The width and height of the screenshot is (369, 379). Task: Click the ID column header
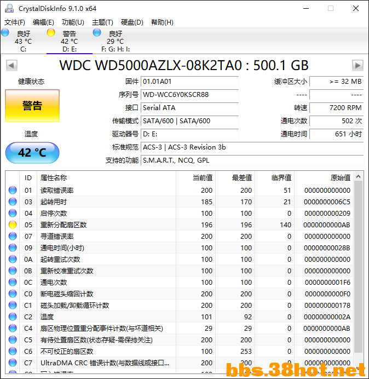click(x=28, y=178)
